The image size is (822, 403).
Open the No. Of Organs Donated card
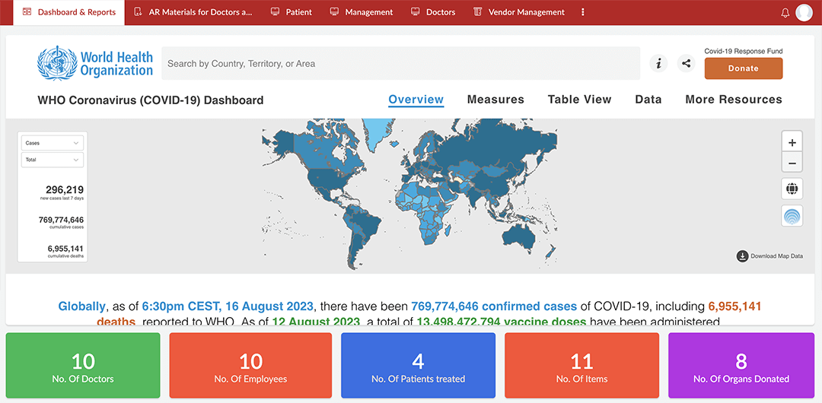click(741, 365)
